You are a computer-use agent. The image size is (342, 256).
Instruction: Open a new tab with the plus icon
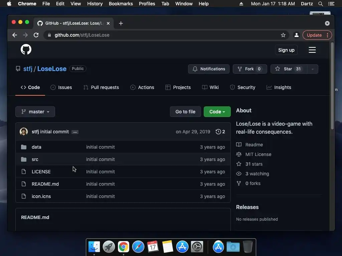point(121,23)
